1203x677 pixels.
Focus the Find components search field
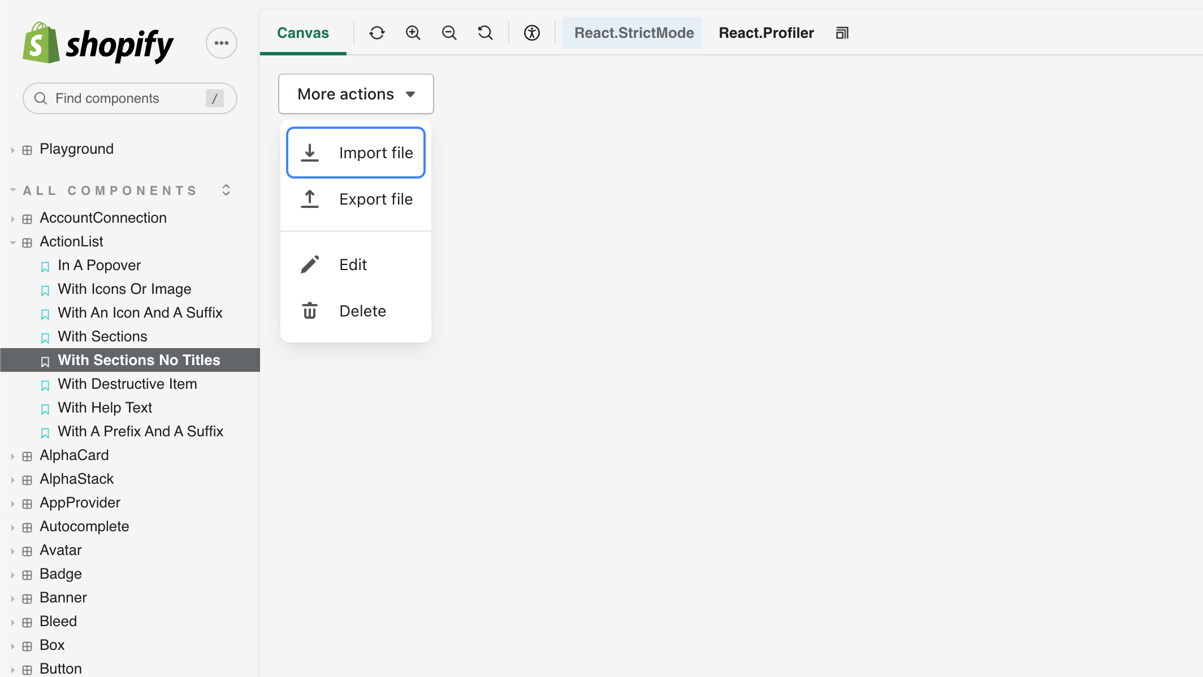pyautogui.click(x=124, y=98)
